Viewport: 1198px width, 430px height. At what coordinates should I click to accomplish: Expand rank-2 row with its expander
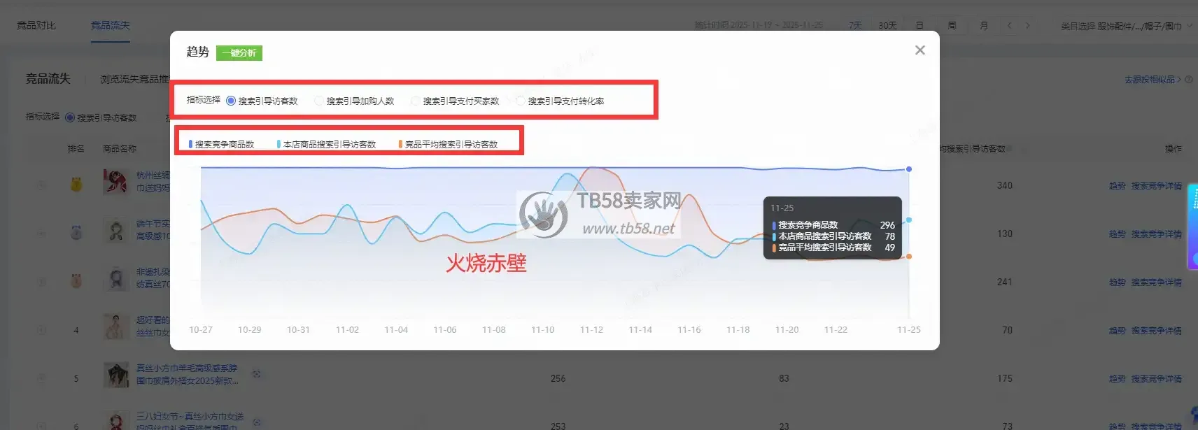[x=42, y=234]
